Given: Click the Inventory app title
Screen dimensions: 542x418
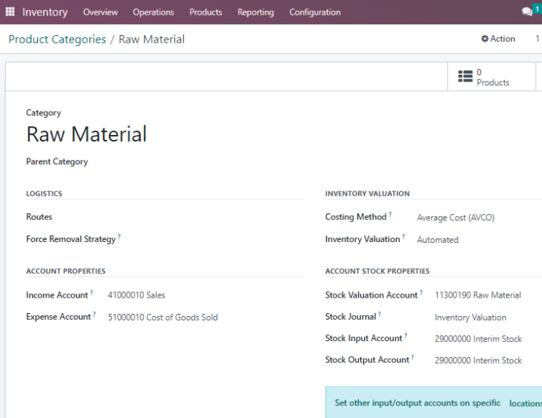Looking at the screenshot, I should [45, 12].
